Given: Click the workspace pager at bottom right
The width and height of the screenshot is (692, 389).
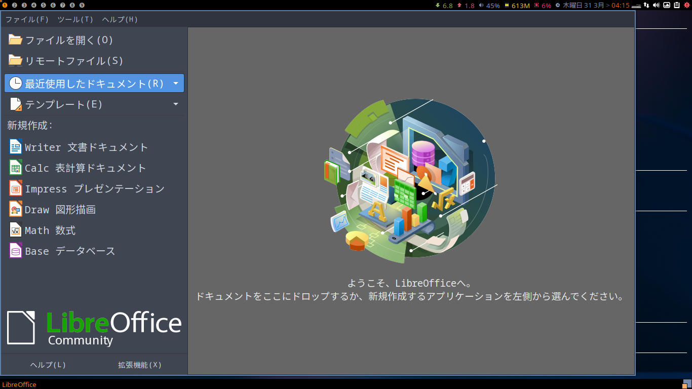Looking at the screenshot, I should 686,383.
